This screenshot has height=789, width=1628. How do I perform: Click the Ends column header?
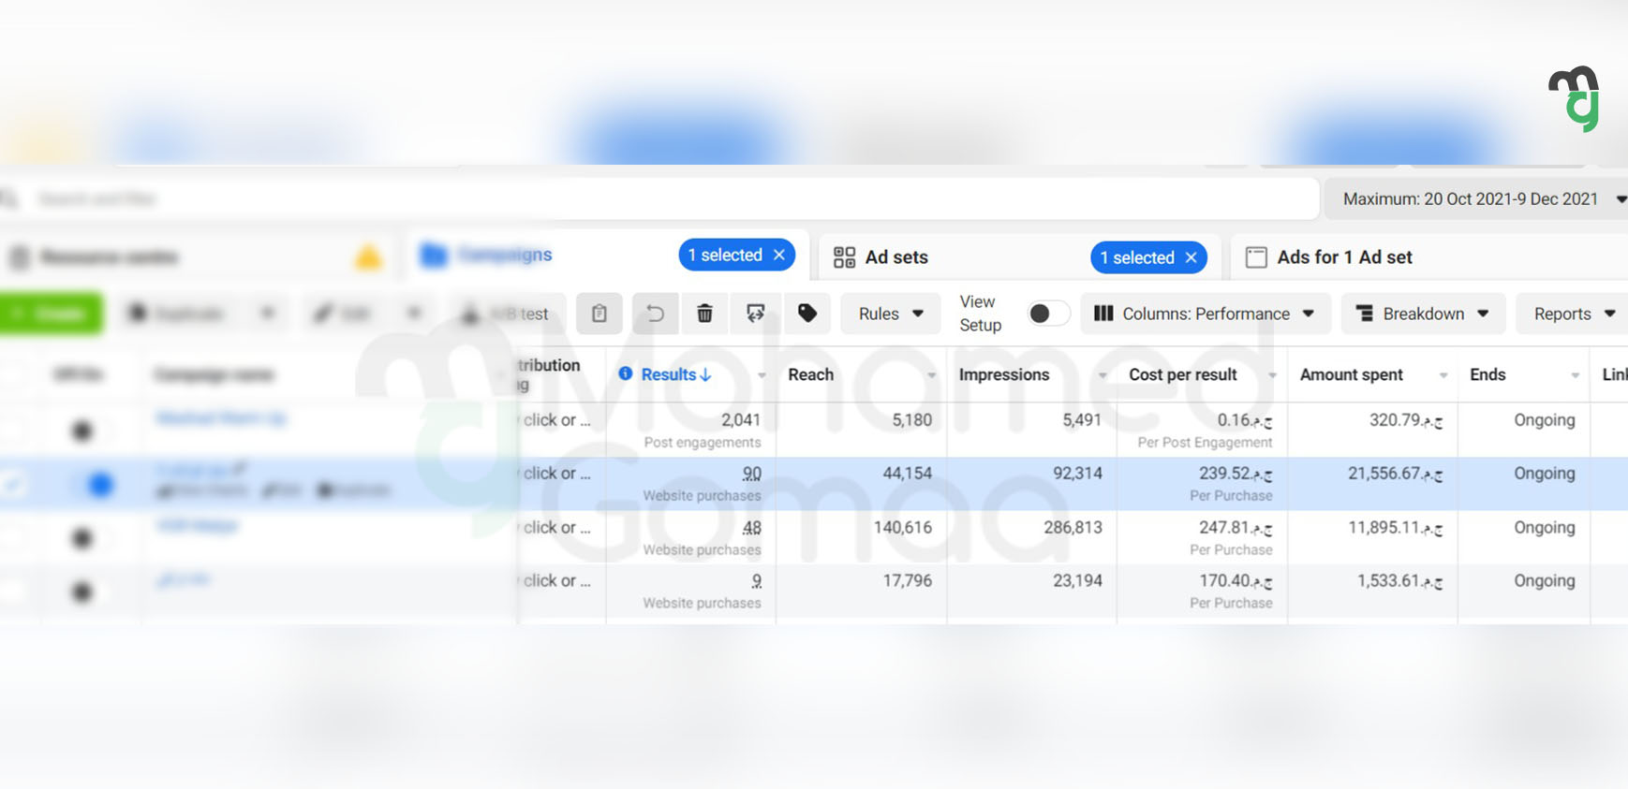coord(1487,374)
